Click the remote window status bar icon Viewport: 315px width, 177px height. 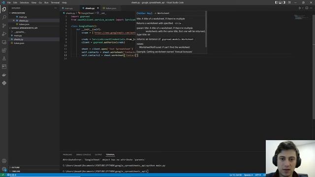(3, 175)
